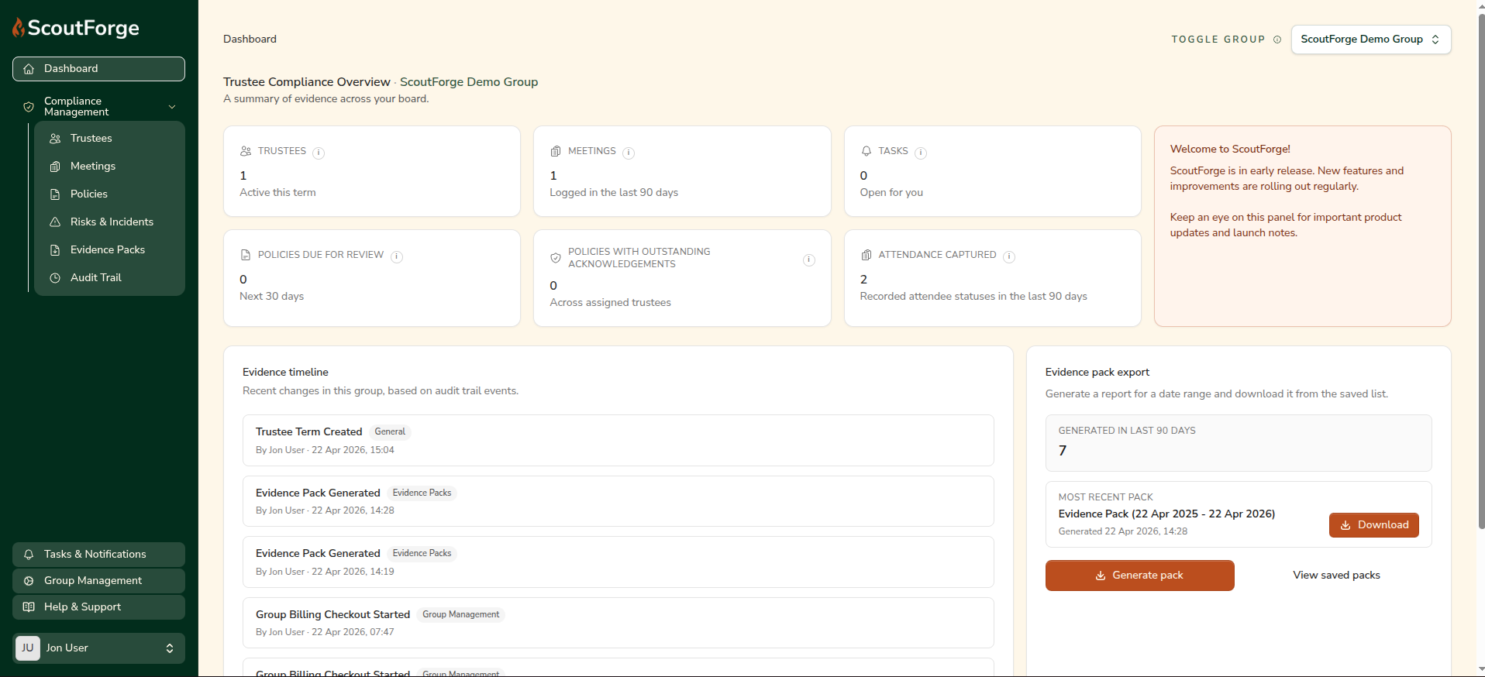Click the Group Management tag on 07:47 entry
The image size is (1485, 677).
click(460, 615)
